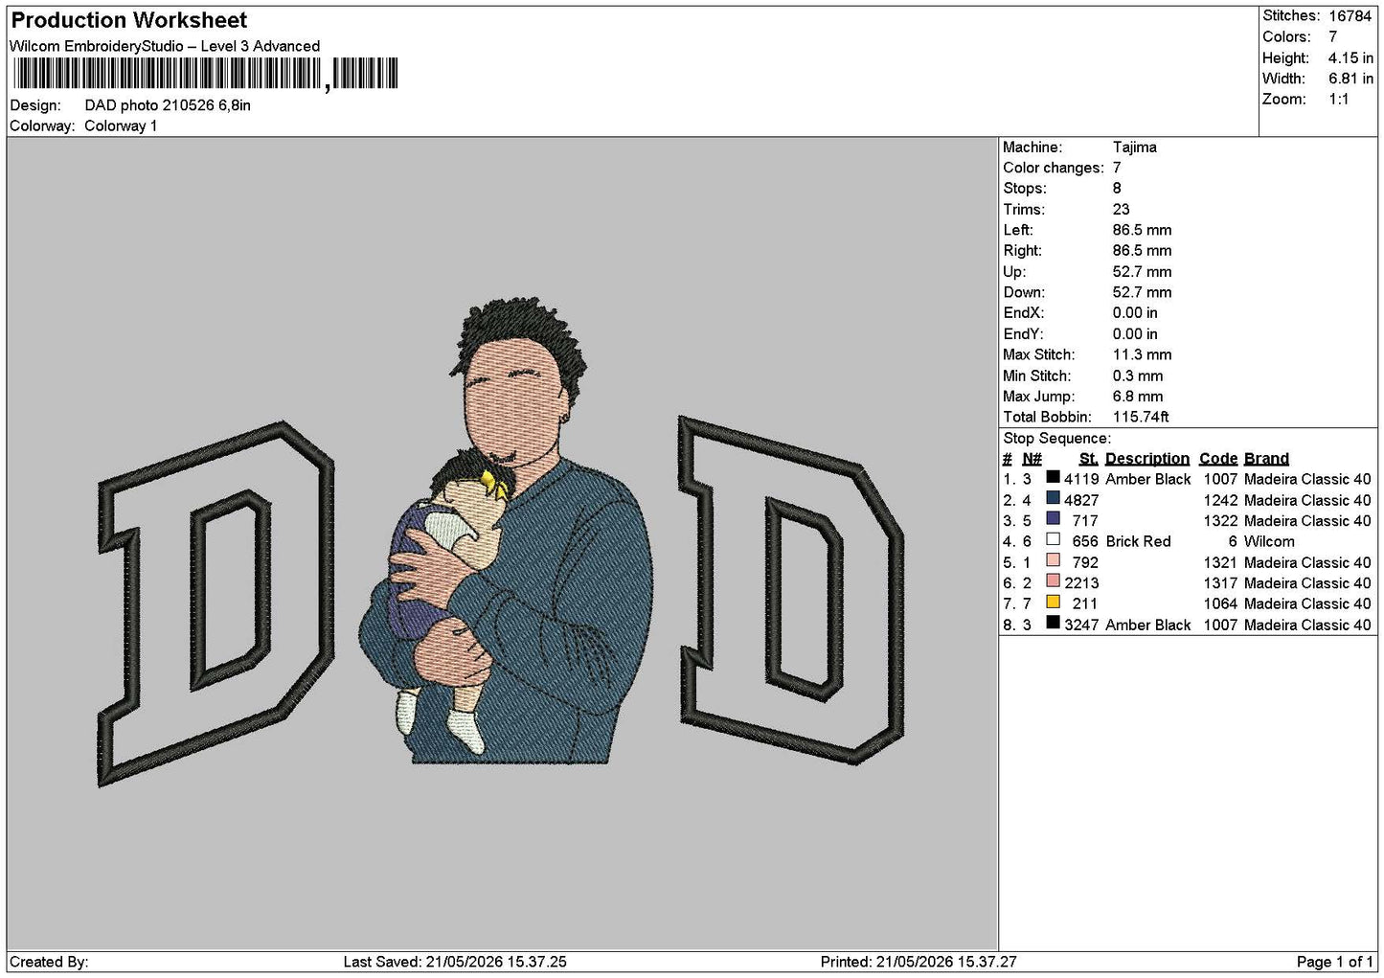
Task: Click the height value '4.15 in'
Action: click(x=1350, y=58)
